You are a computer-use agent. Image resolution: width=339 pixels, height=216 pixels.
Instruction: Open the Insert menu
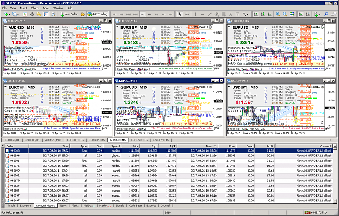(23, 8)
